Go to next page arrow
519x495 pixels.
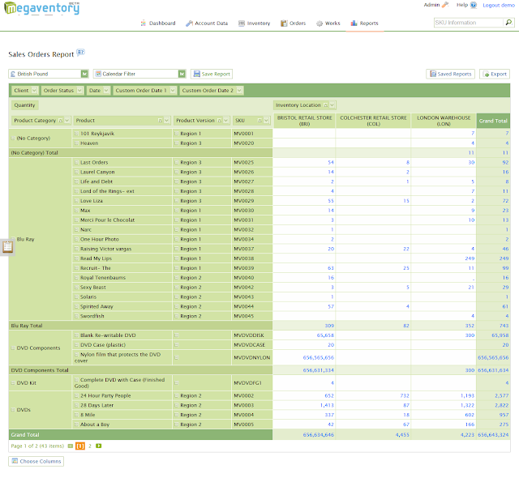tap(99, 446)
